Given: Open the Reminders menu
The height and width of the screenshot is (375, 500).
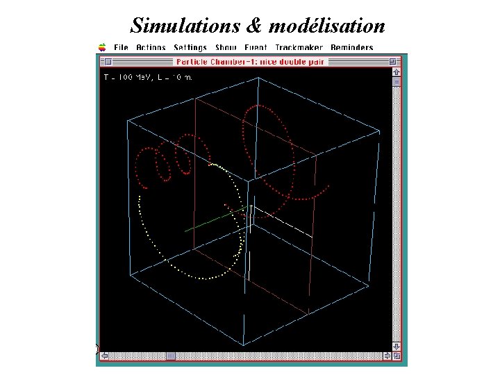Looking at the screenshot, I should pos(352,47).
